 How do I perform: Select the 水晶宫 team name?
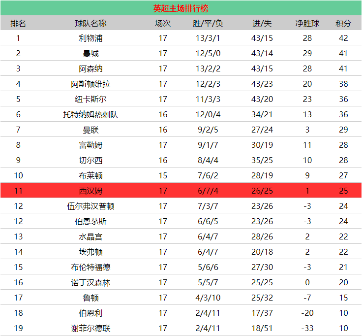point(90,236)
